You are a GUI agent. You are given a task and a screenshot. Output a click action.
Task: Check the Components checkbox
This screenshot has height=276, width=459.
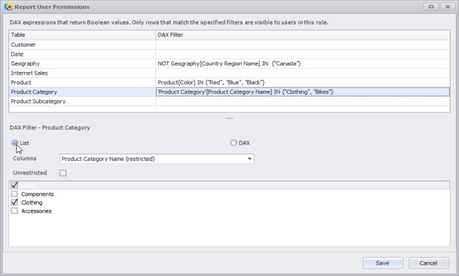(x=14, y=194)
